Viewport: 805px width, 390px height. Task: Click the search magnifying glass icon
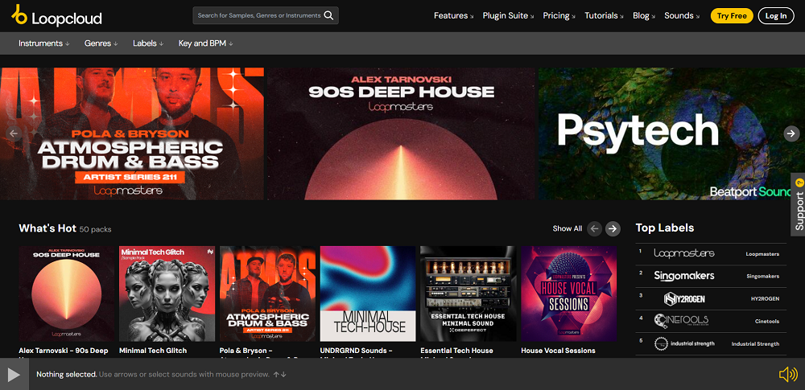[328, 15]
